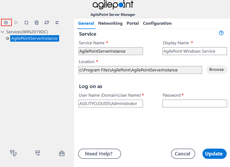
Task: Collapse the Services(WIN2019DC) tree node
Action: tap(2, 32)
